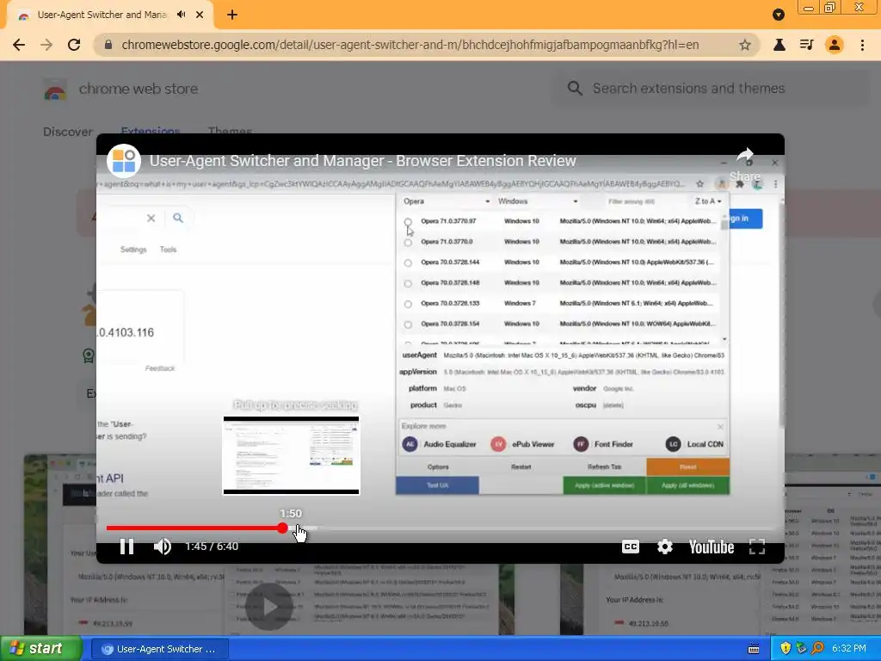Click the taskbar clock 6:32 PM
Screen dimensions: 881x661
[x=849, y=649]
